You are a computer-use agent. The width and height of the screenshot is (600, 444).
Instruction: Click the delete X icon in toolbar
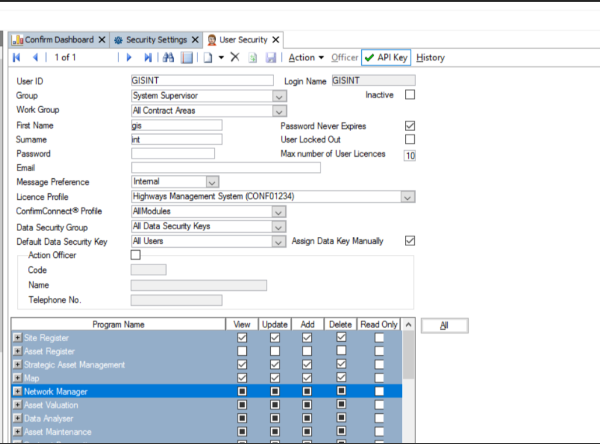[235, 57]
